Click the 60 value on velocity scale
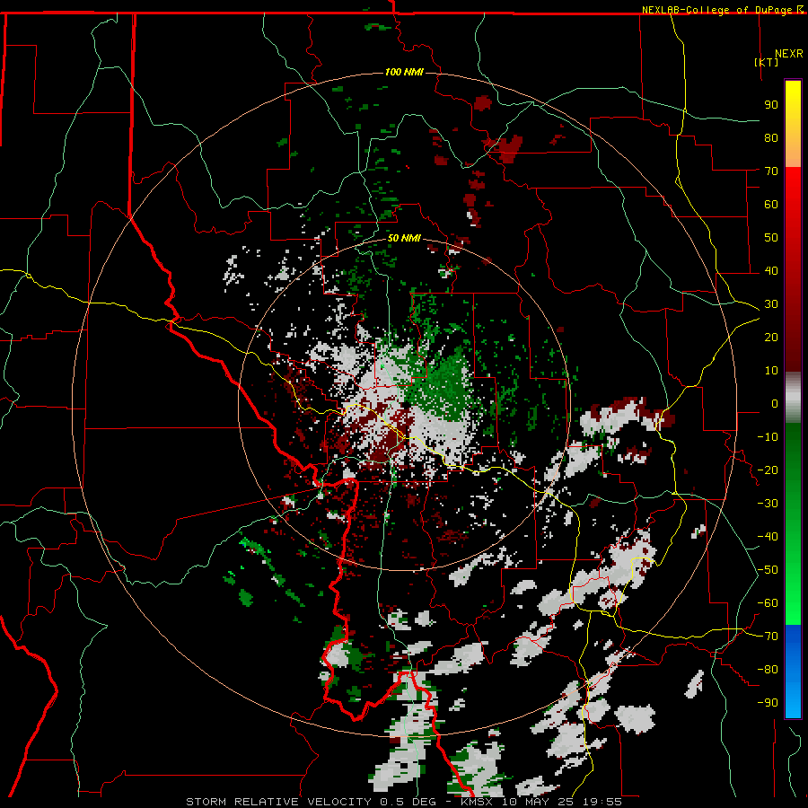Viewport: 808px width, 808px height. [x=771, y=205]
